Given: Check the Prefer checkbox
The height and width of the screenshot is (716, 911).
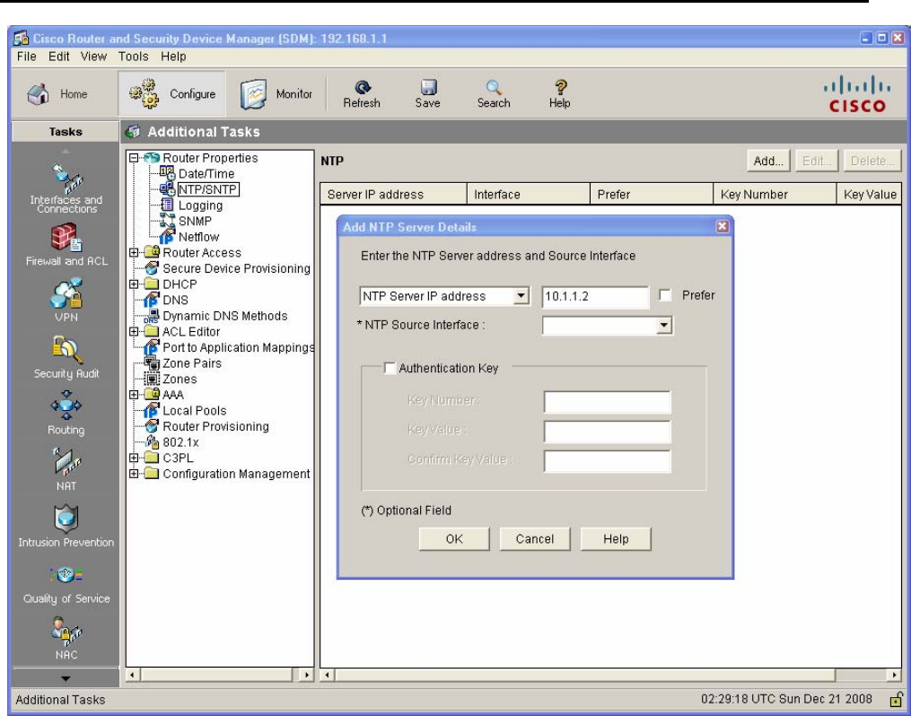Looking at the screenshot, I should [x=665, y=295].
